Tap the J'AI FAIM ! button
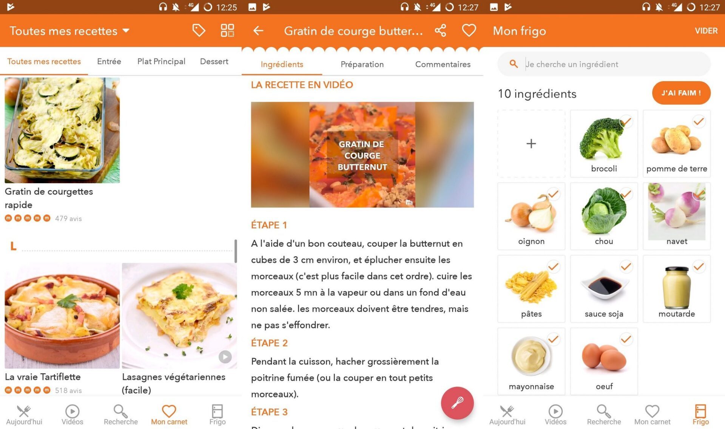This screenshot has width=725, height=429. point(681,93)
